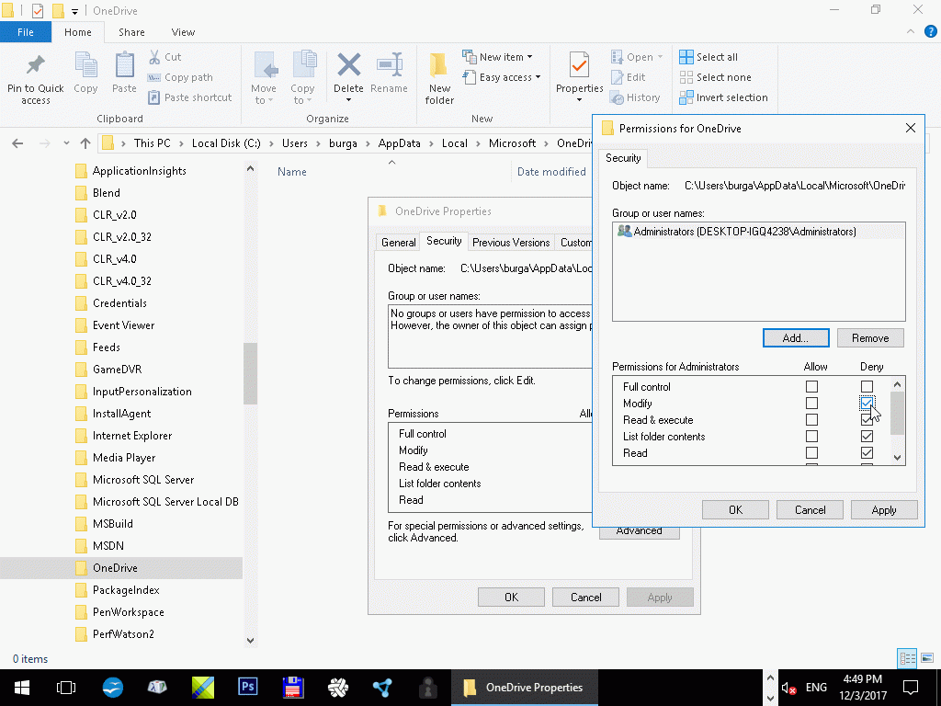Click the Cut scissors icon
The image size is (941, 706).
tap(154, 57)
